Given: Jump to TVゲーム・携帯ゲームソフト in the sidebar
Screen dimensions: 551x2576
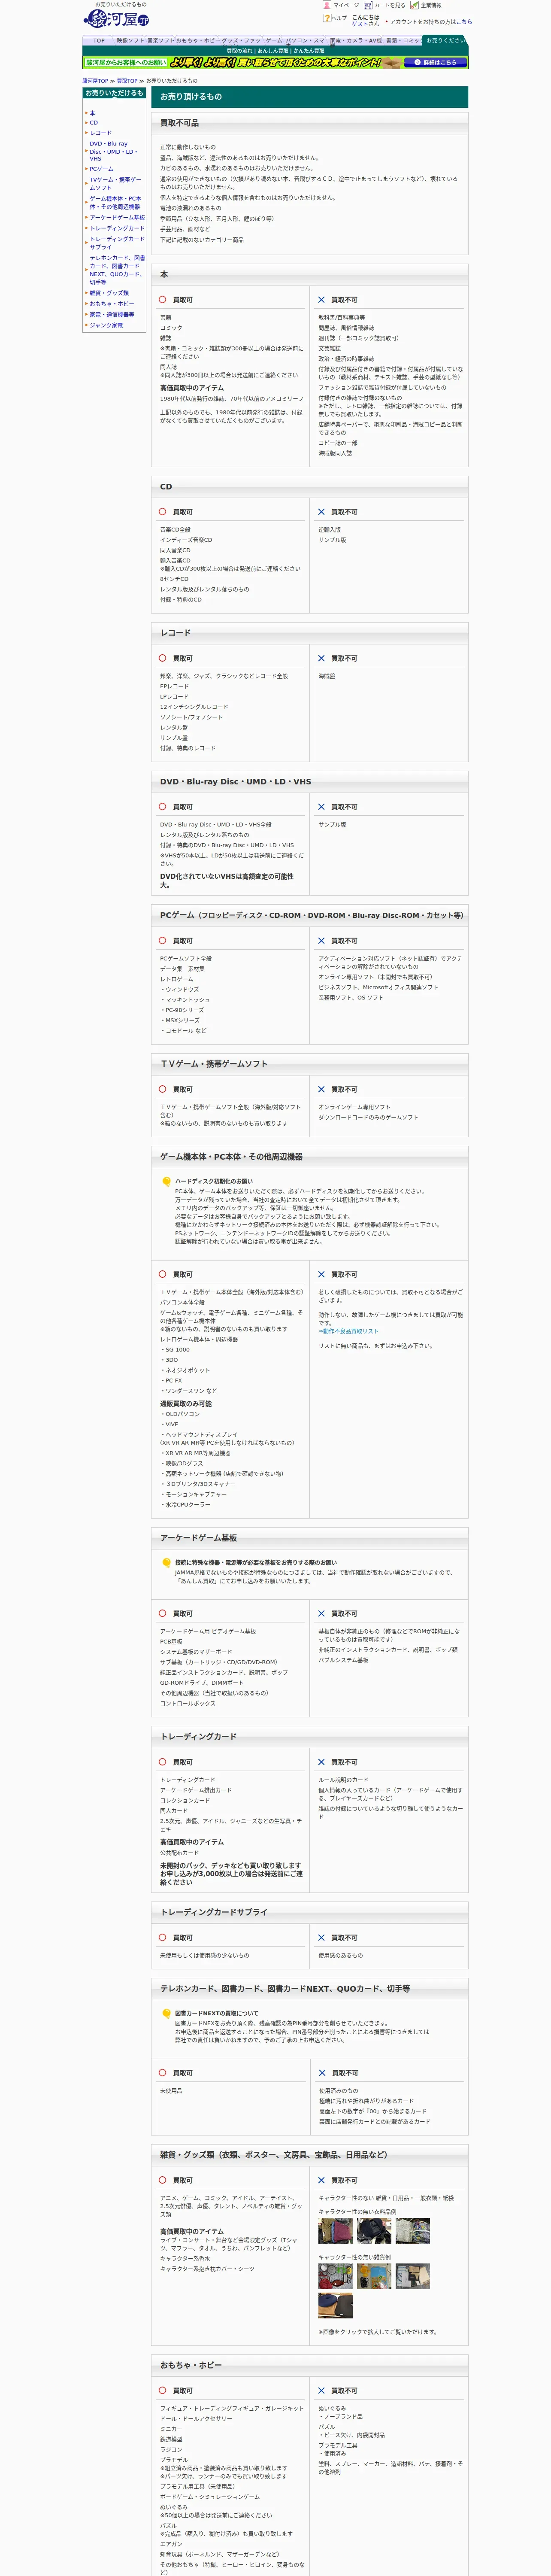Looking at the screenshot, I should click(x=115, y=184).
